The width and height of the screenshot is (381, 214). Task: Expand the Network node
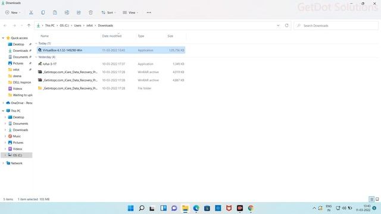3,163
